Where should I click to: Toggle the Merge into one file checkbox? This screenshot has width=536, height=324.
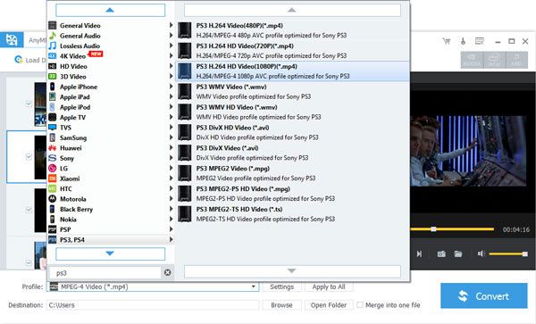(360, 304)
